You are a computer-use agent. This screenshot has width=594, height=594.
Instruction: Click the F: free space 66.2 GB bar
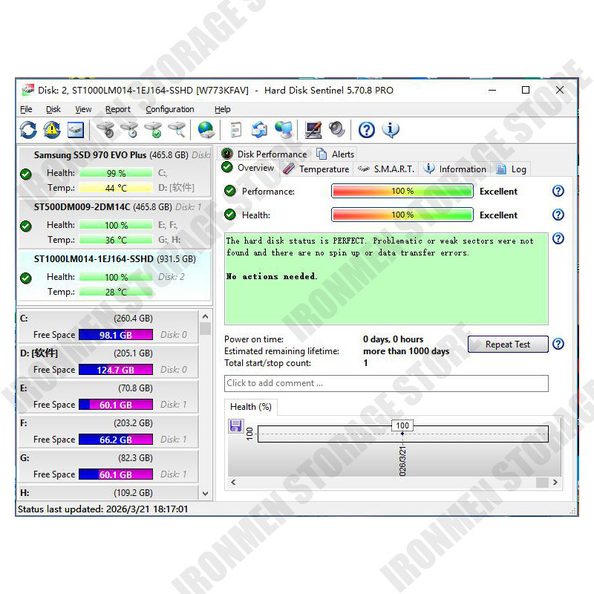click(x=116, y=440)
